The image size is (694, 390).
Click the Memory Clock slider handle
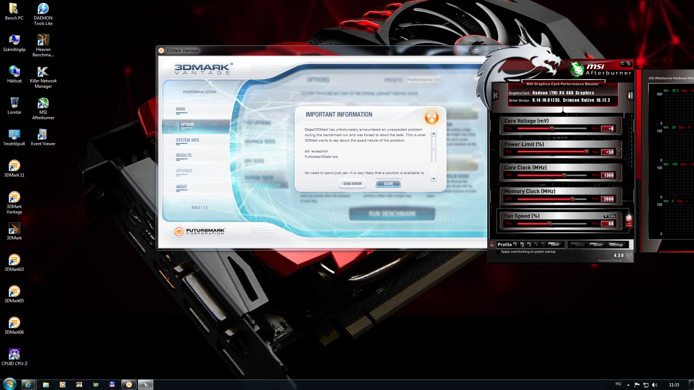[x=572, y=199]
